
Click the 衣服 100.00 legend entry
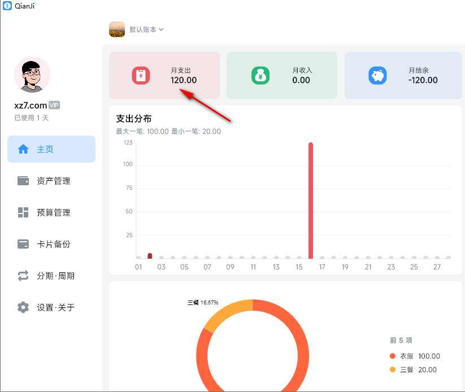pos(415,356)
